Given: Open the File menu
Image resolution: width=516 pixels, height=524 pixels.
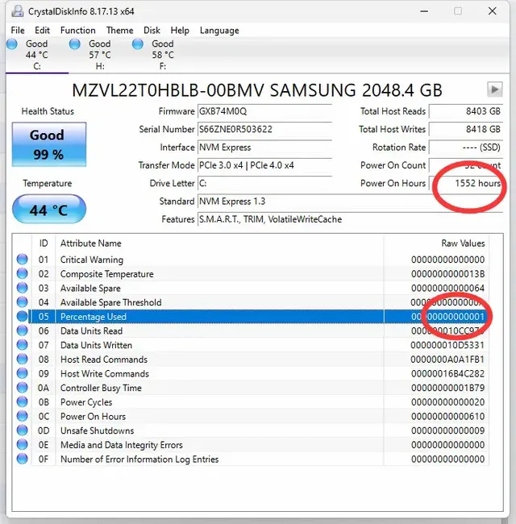Looking at the screenshot, I should point(18,31).
